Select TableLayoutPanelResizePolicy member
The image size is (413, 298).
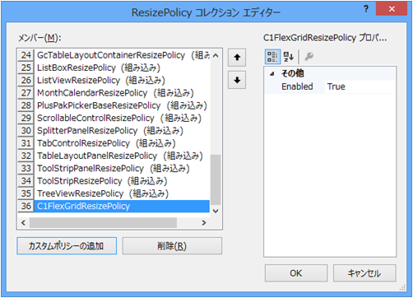[122, 156]
